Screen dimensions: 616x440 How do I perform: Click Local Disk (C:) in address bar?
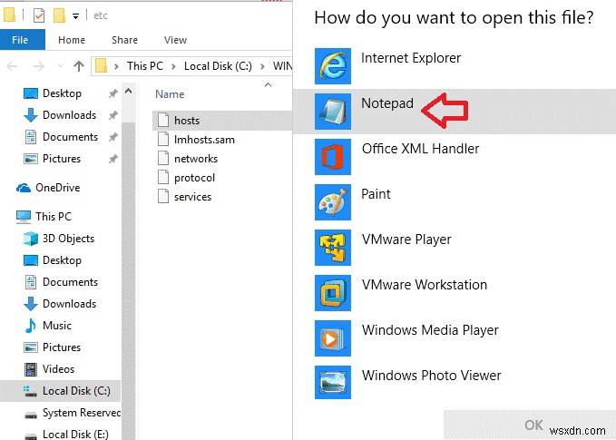218,66
